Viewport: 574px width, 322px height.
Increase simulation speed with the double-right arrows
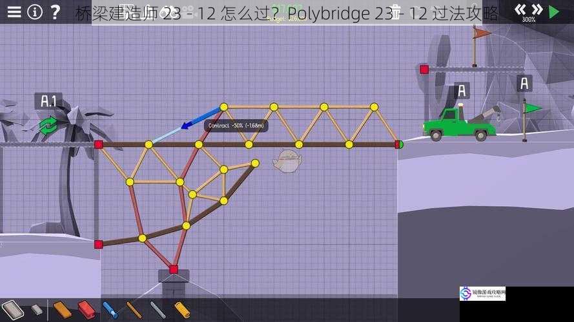point(537,10)
